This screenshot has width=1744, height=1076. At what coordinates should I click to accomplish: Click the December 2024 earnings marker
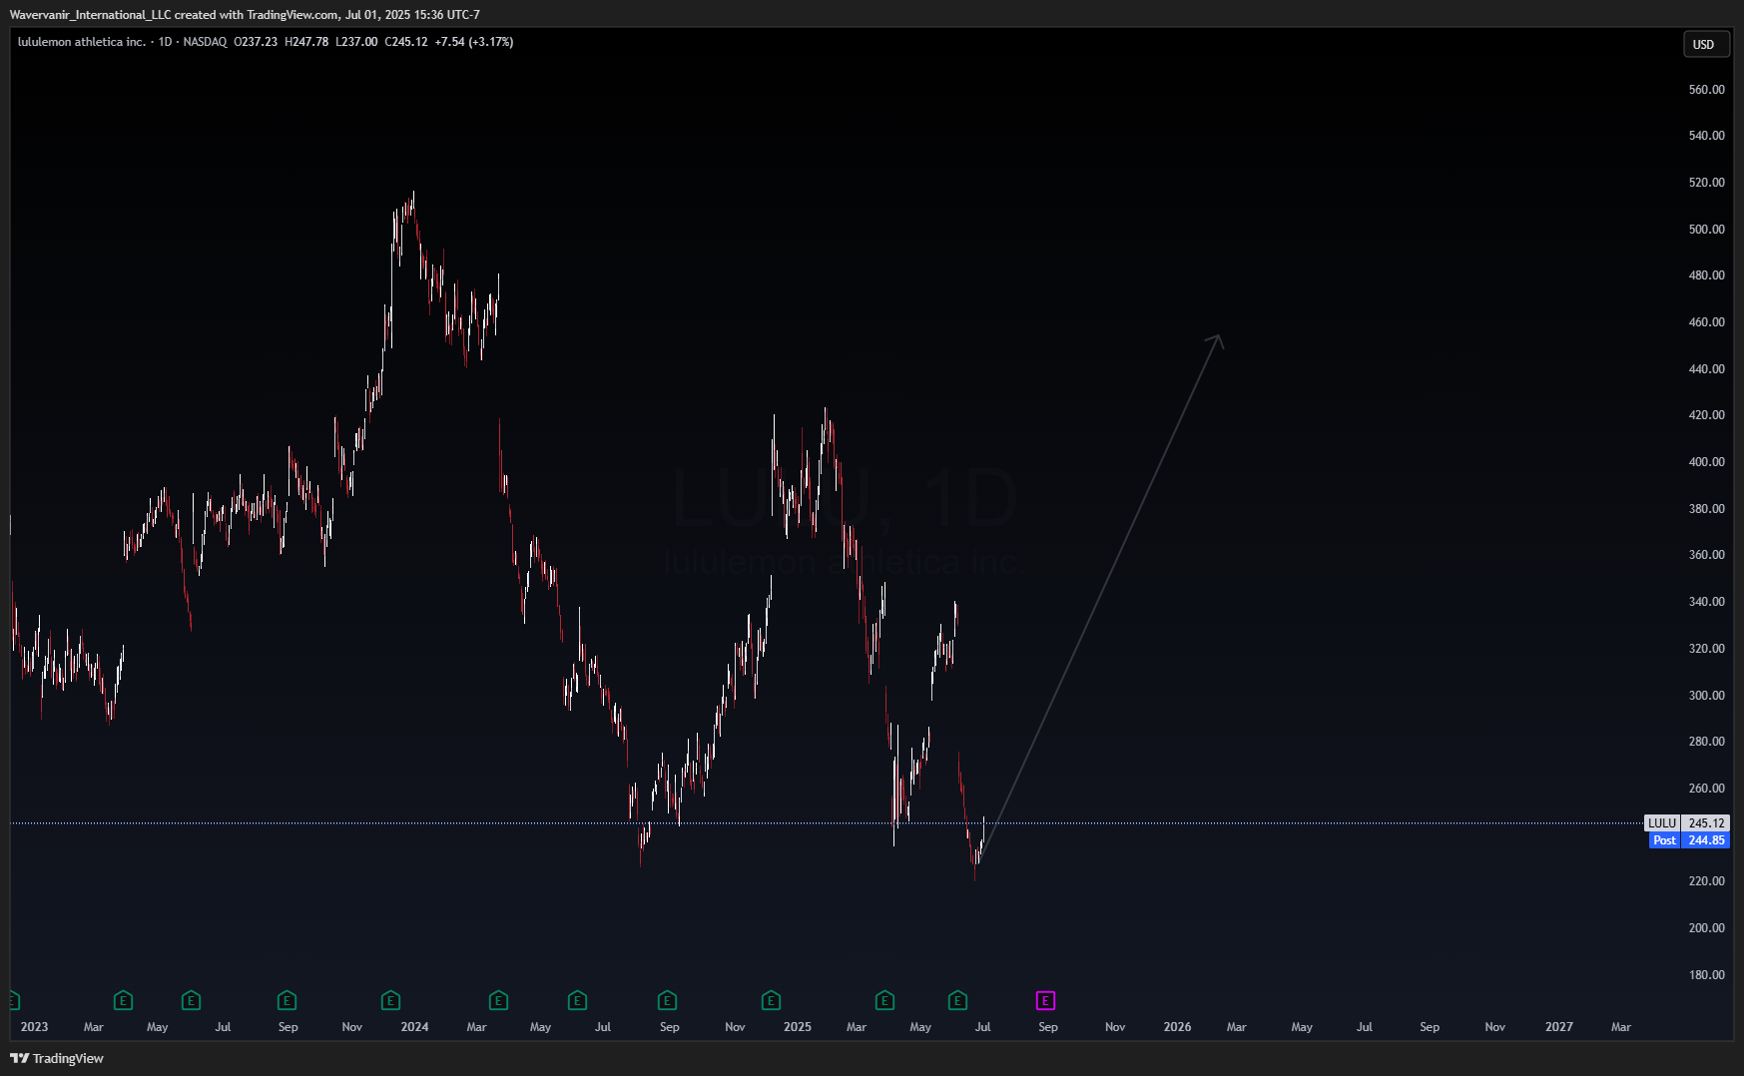[x=771, y=1000]
